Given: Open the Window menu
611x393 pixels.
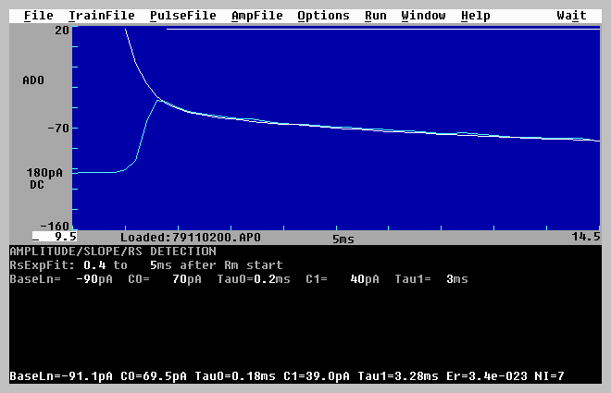Looking at the screenshot, I should tap(423, 16).
